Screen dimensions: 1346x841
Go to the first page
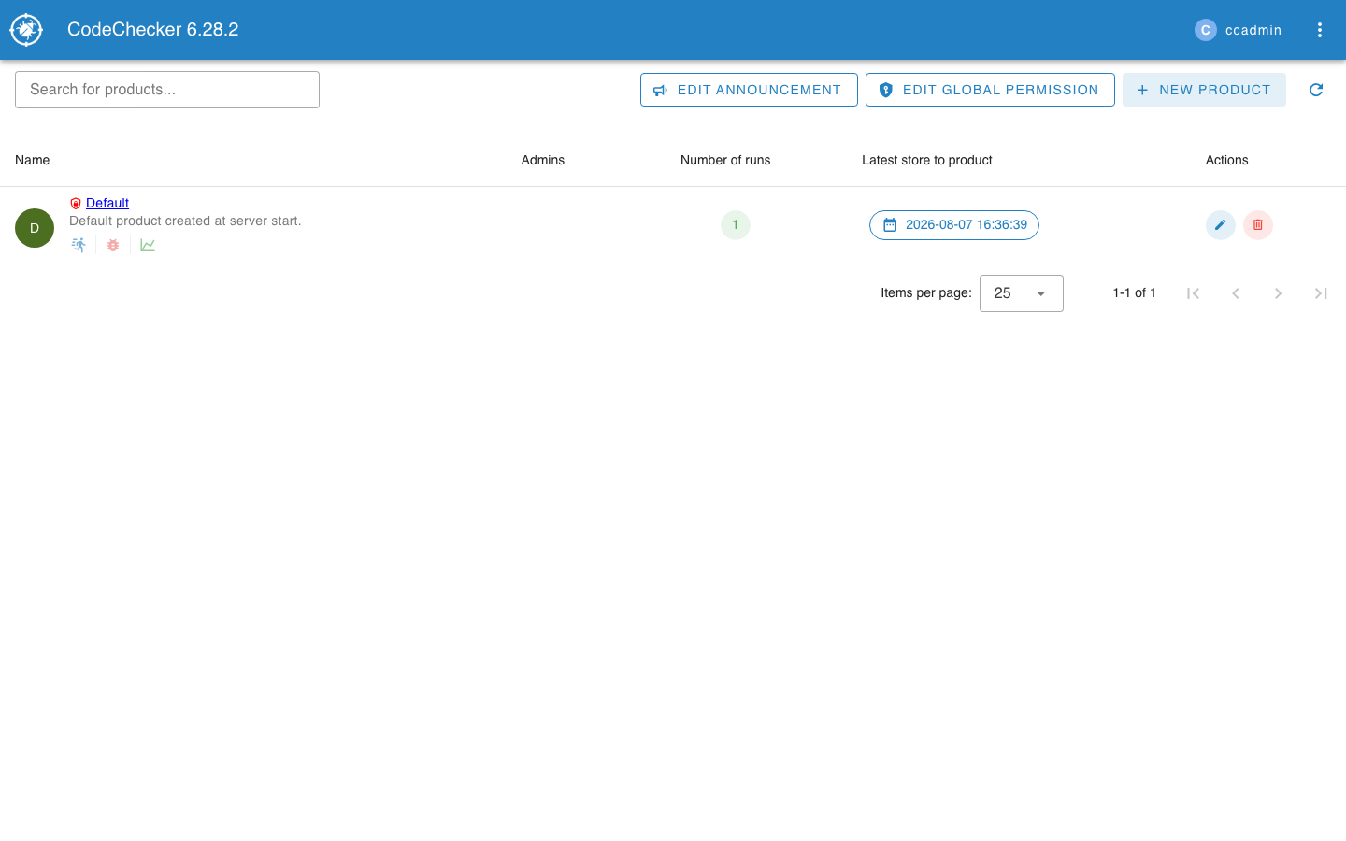(1193, 293)
